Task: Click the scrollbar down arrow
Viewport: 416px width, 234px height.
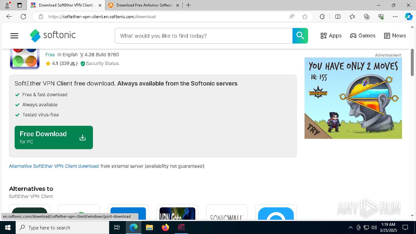Action: pyautogui.click(x=412, y=215)
